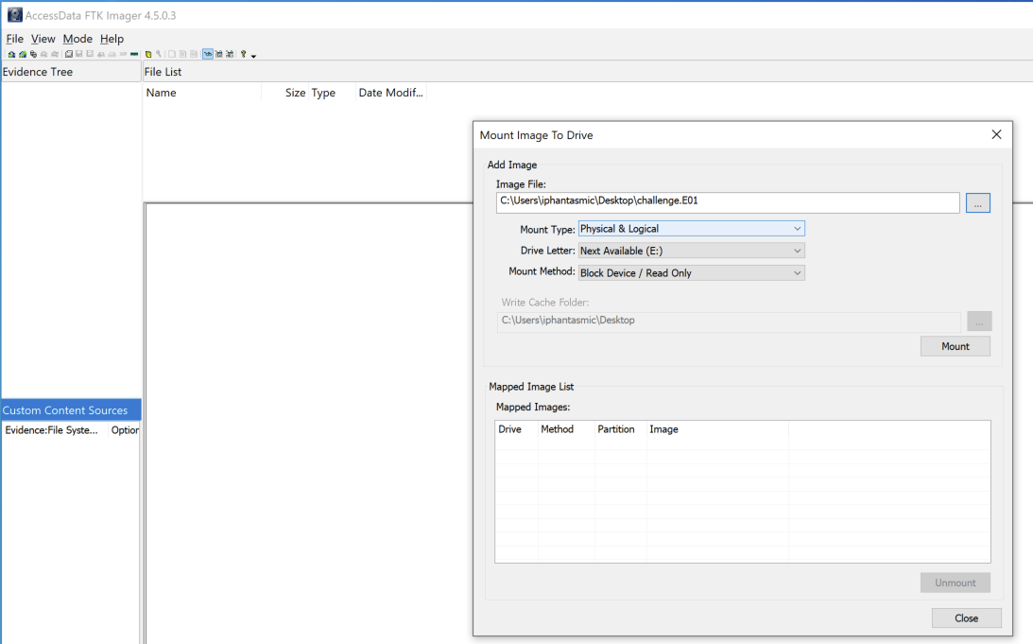Click the Export Files toolbar icon
This screenshot has height=644, width=1033.
[x=172, y=54]
